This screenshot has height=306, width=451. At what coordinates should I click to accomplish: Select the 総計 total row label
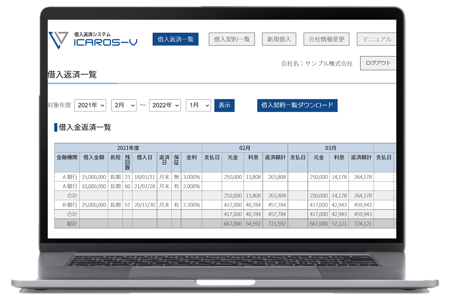[x=71, y=224]
